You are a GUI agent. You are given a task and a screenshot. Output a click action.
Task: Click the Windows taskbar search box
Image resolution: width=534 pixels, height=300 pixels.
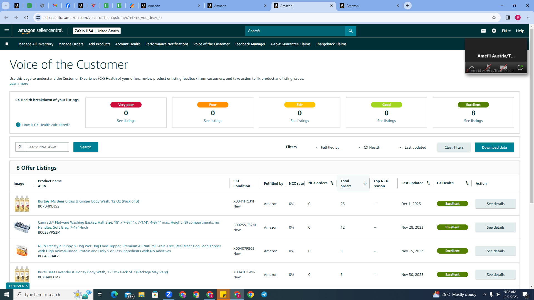pyautogui.click(x=53, y=294)
